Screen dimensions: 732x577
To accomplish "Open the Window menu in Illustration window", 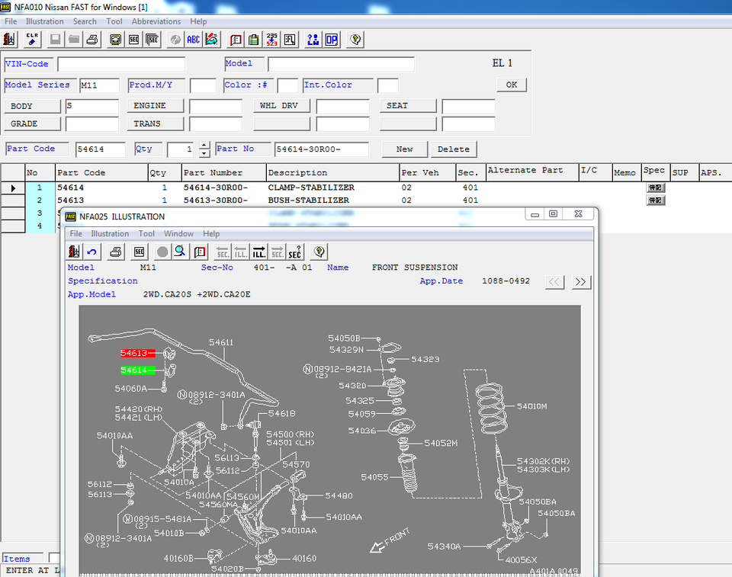I will (178, 233).
